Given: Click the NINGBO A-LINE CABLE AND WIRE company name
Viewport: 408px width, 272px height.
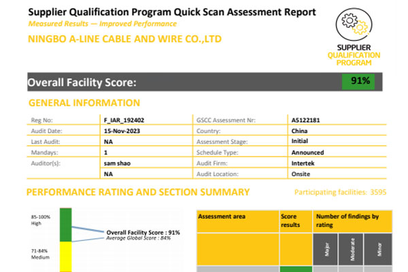Looking at the screenshot, I should (124, 39).
